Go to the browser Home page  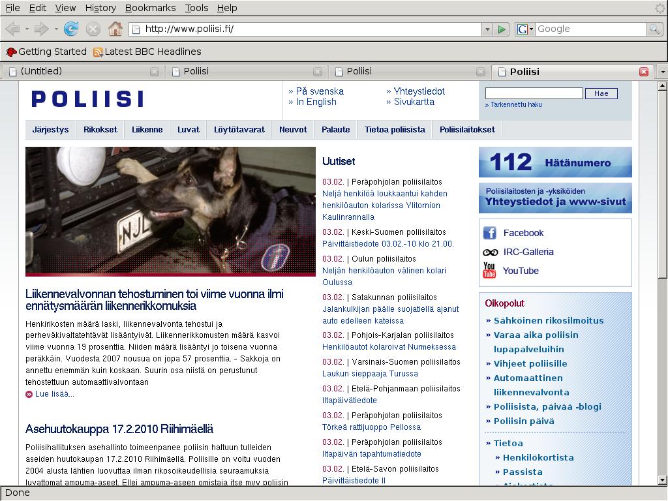point(115,29)
